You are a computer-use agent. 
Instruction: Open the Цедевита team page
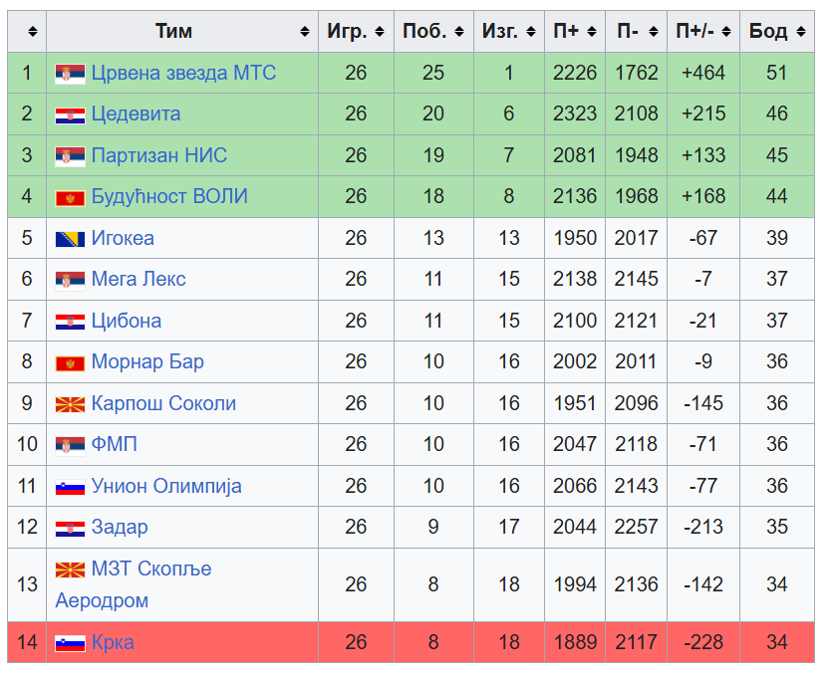[136, 114]
